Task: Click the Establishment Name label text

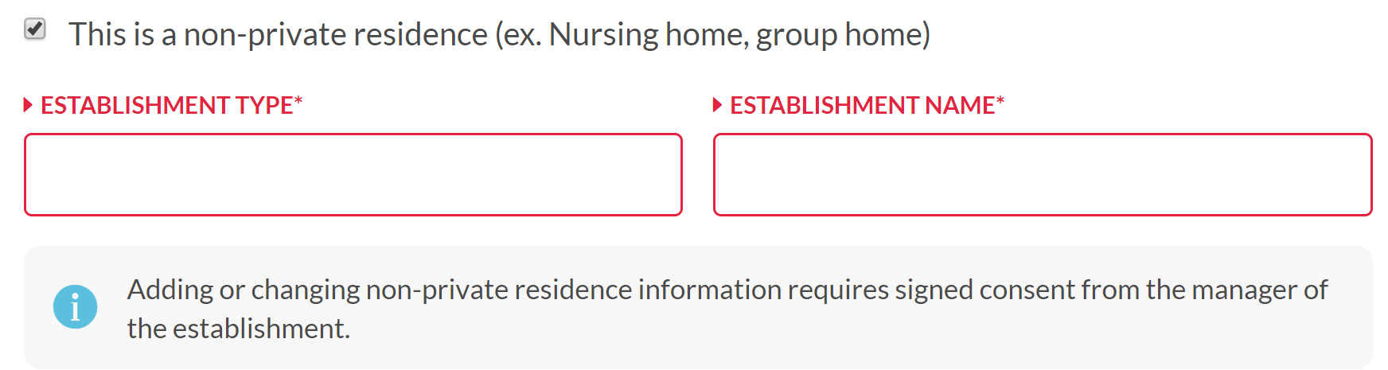Action: [862, 105]
